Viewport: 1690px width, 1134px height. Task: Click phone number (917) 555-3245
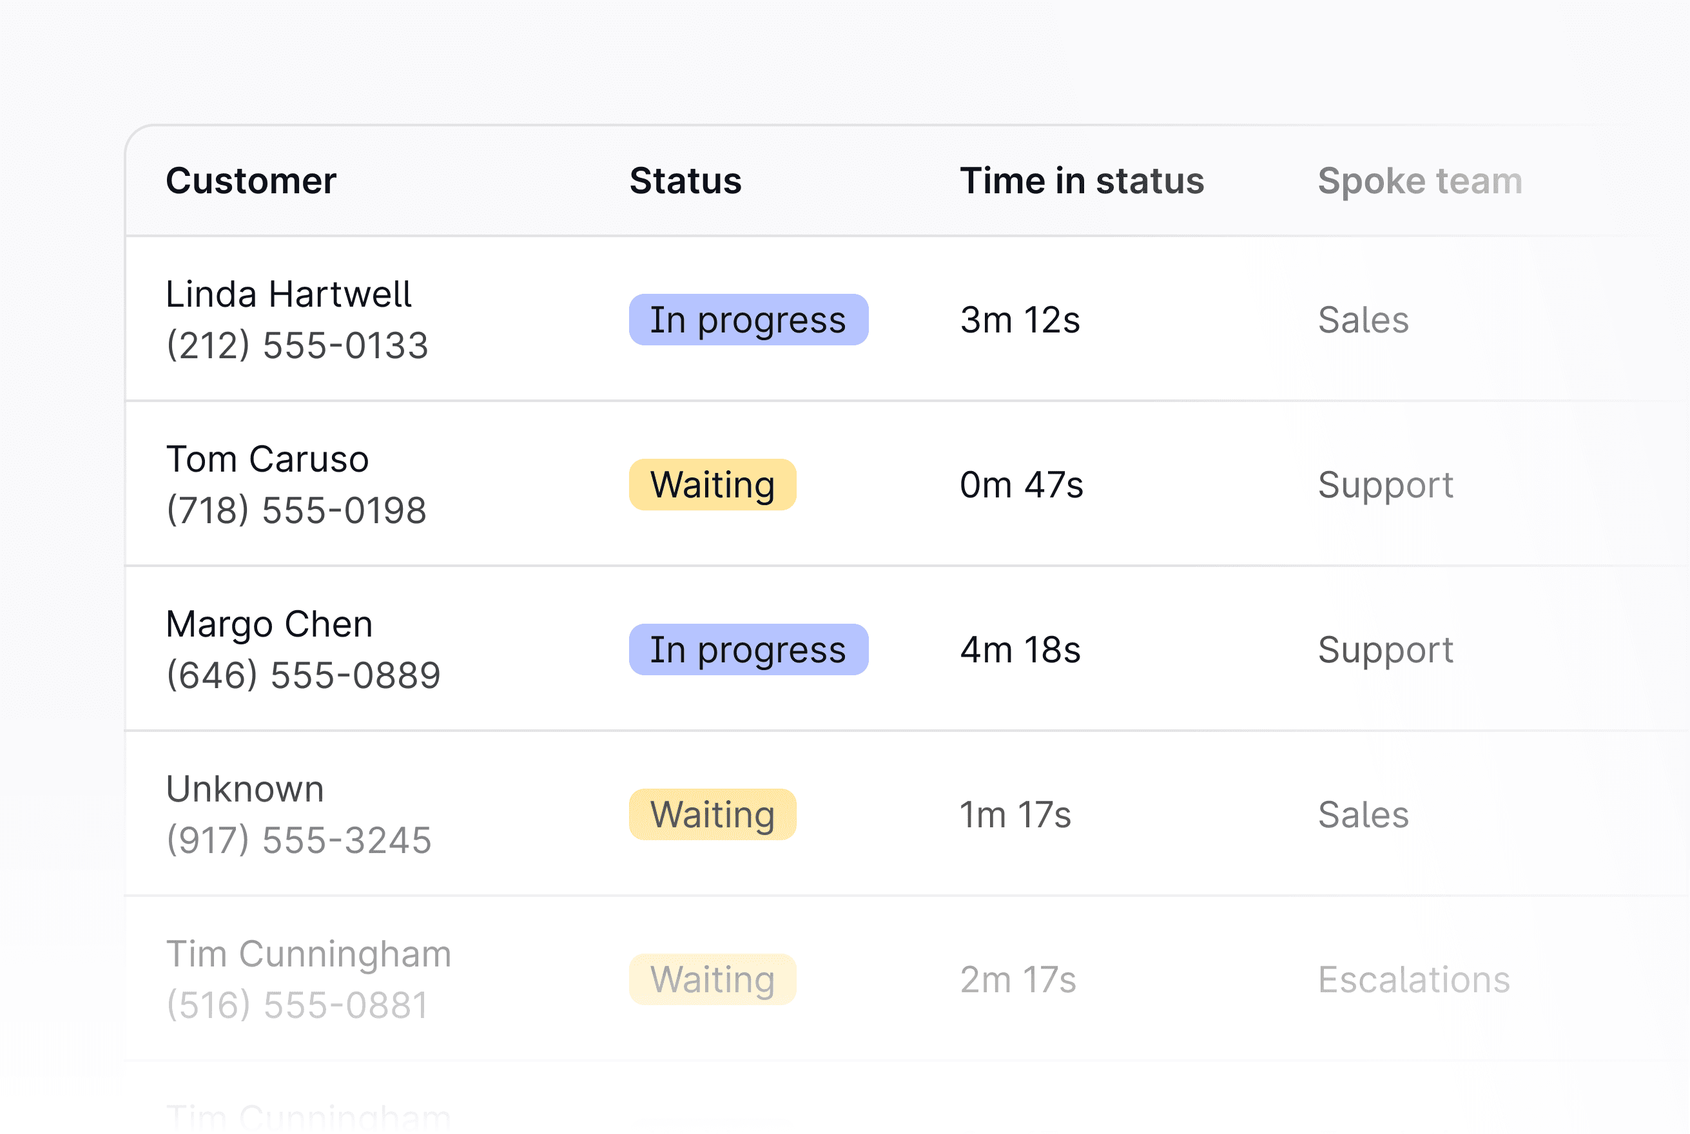tap(298, 840)
